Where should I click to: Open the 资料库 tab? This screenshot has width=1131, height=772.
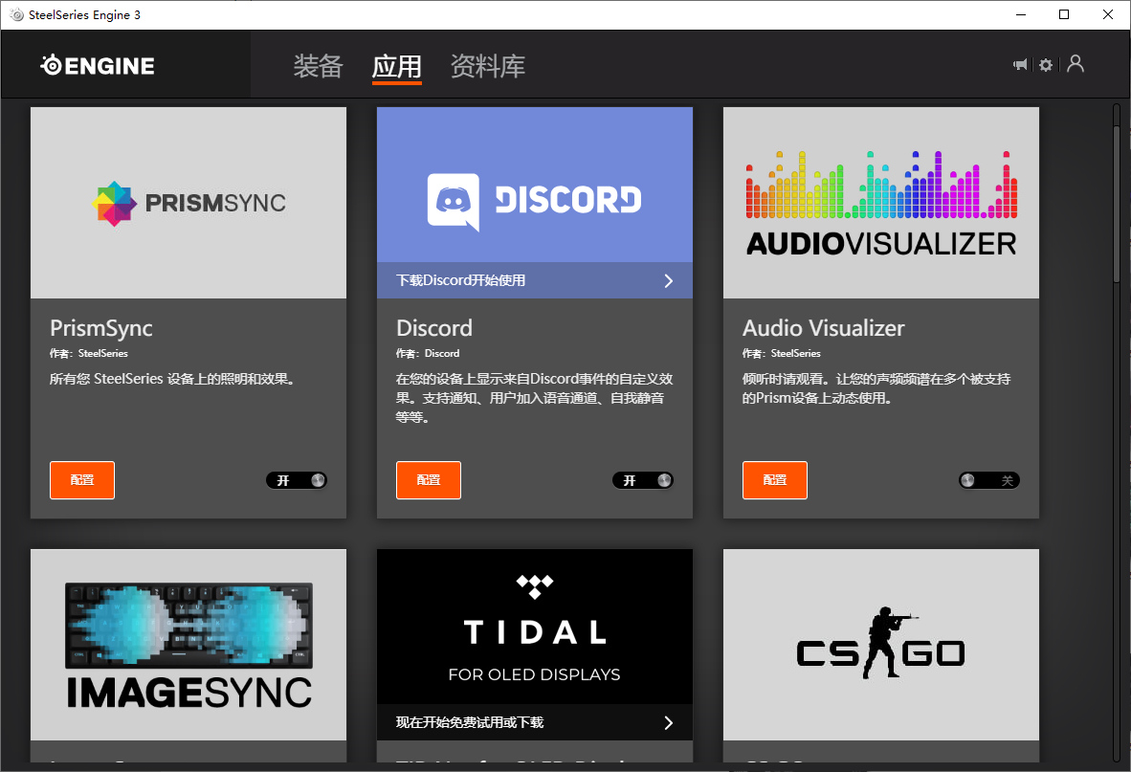point(487,67)
